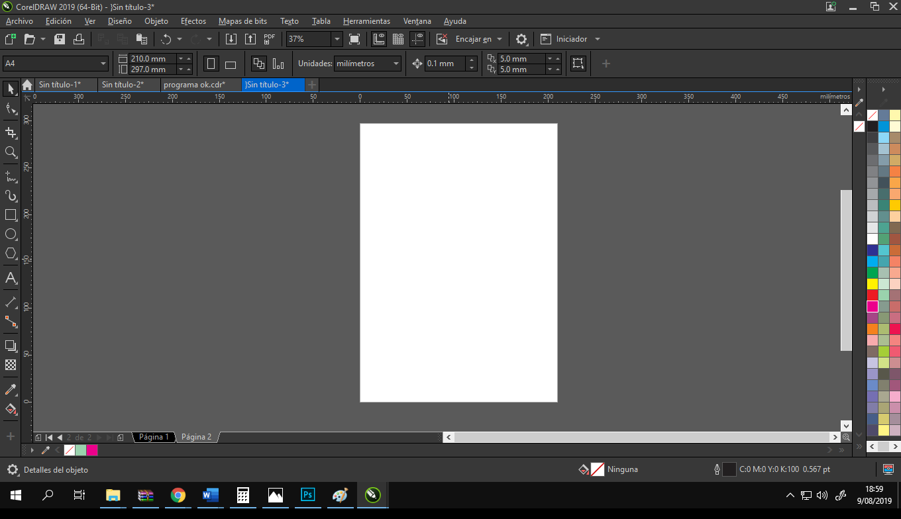
Task: Open the Efectos menu
Action: (x=193, y=21)
